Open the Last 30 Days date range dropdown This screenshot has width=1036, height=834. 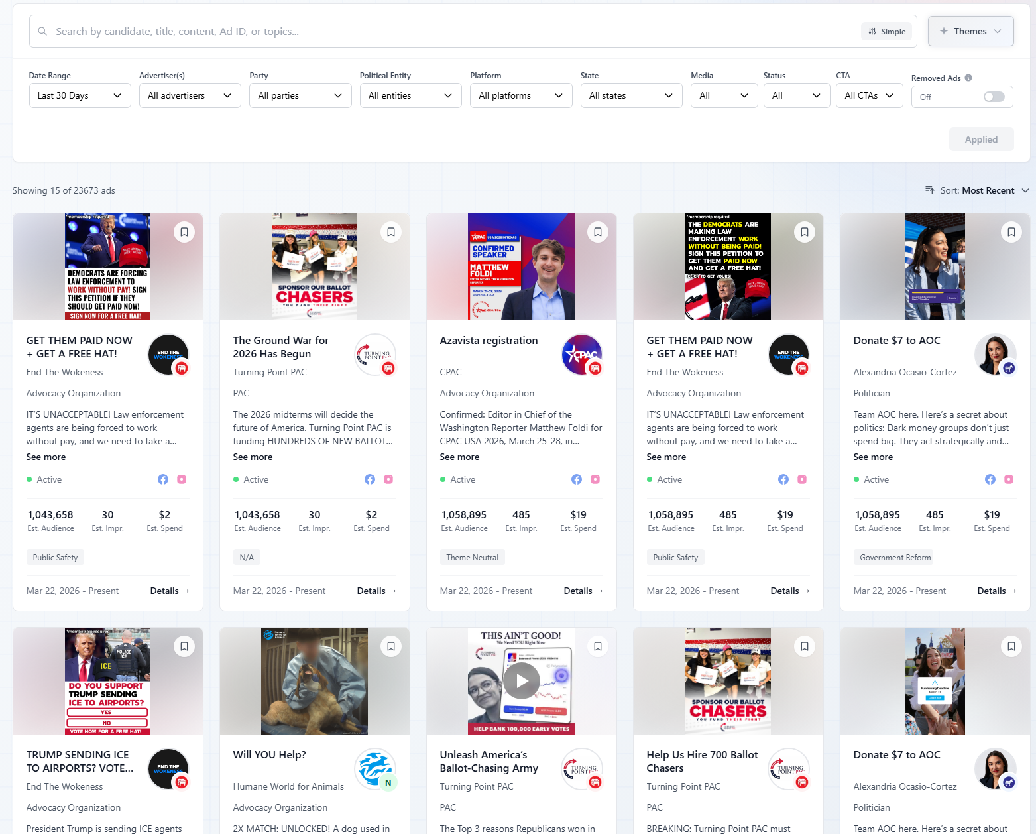click(80, 95)
